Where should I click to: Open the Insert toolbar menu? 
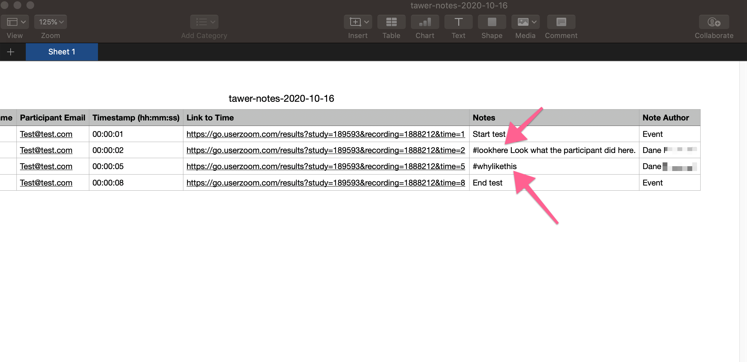pos(358,22)
